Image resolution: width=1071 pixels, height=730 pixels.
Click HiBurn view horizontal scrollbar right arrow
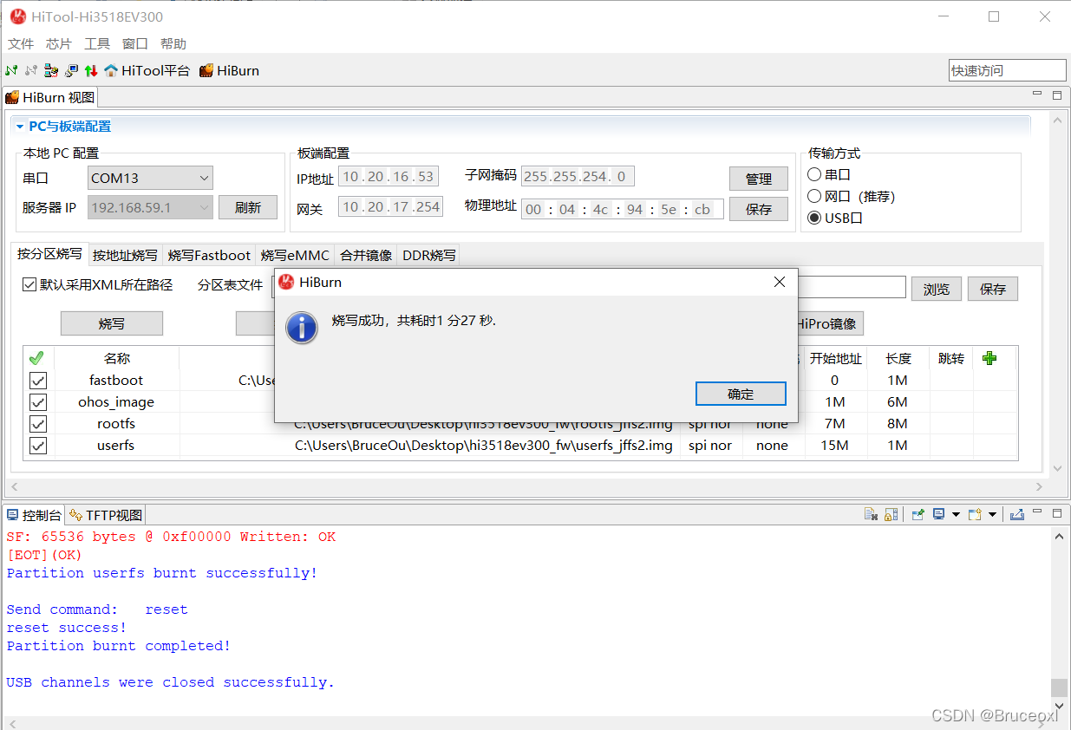(1039, 486)
